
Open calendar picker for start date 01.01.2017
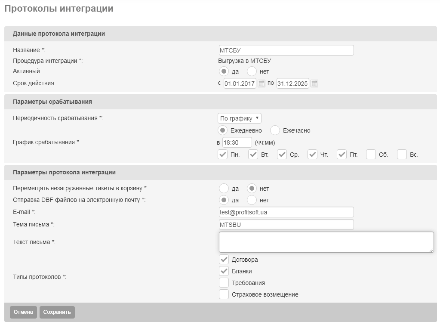(x=261, y=84)
